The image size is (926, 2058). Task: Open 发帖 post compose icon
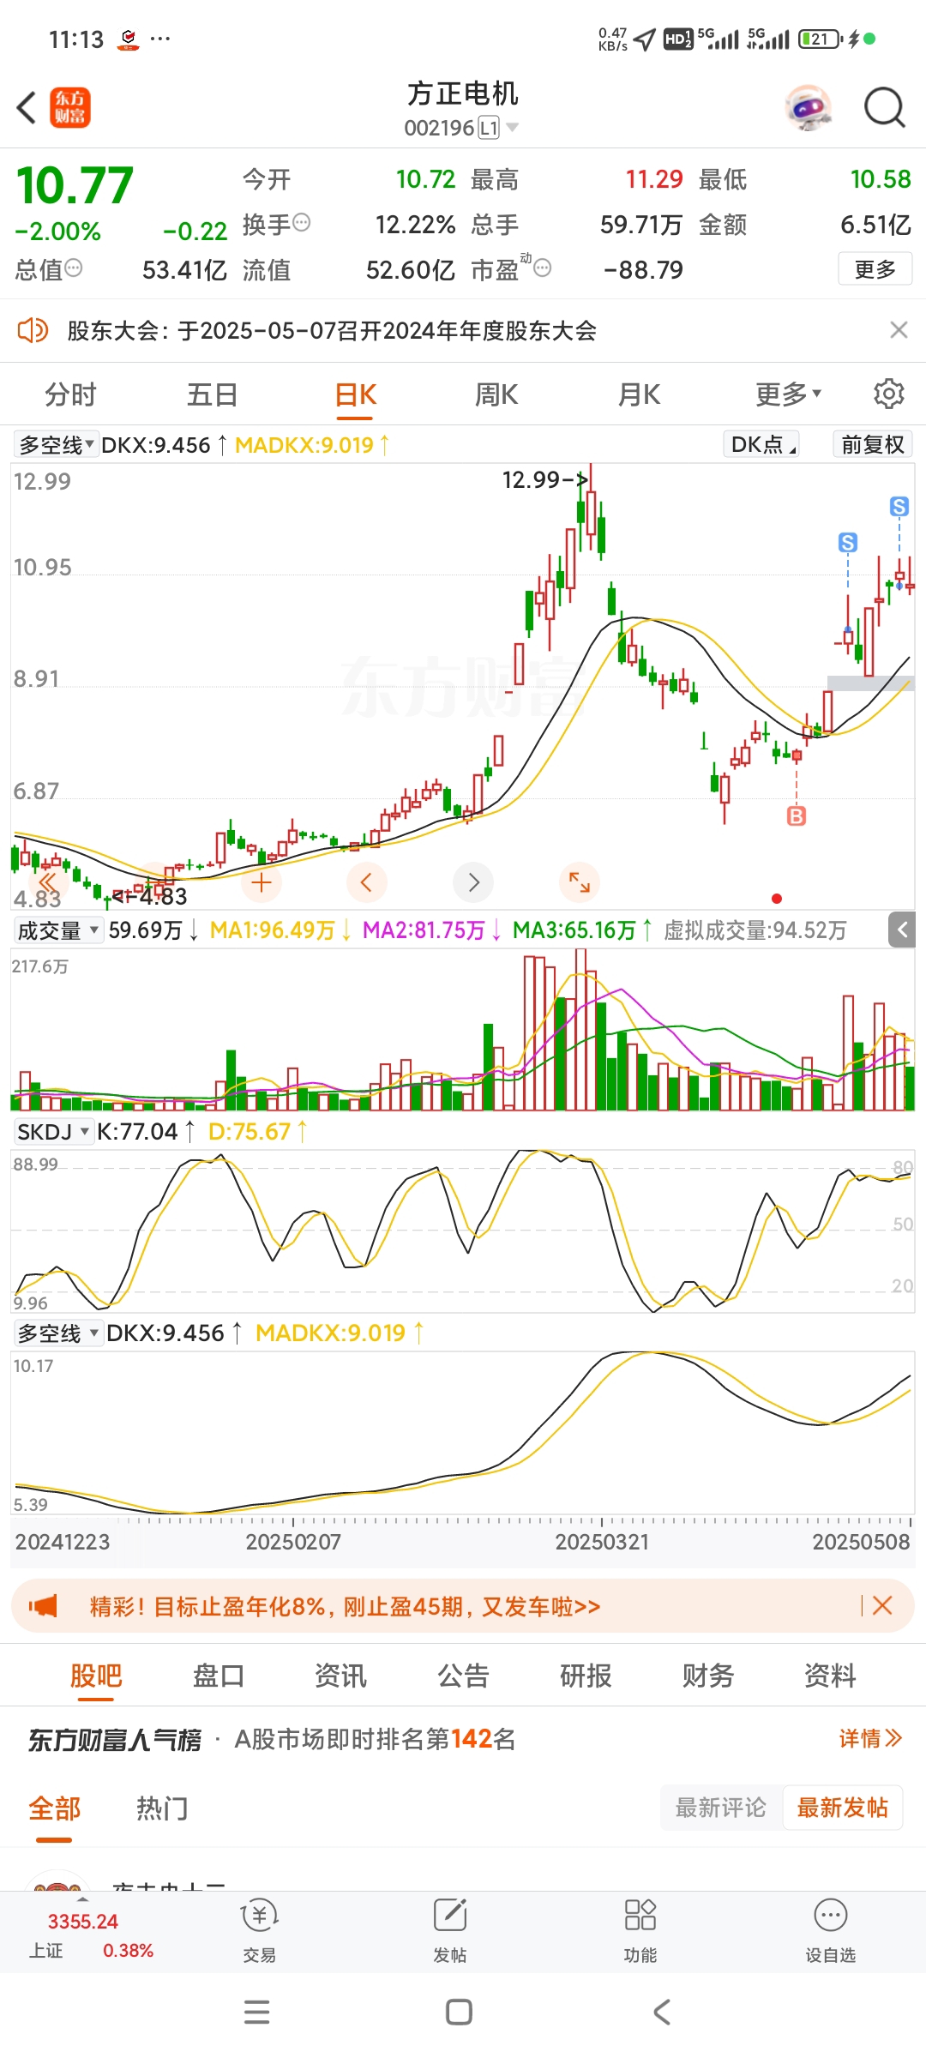[449, 1930]
